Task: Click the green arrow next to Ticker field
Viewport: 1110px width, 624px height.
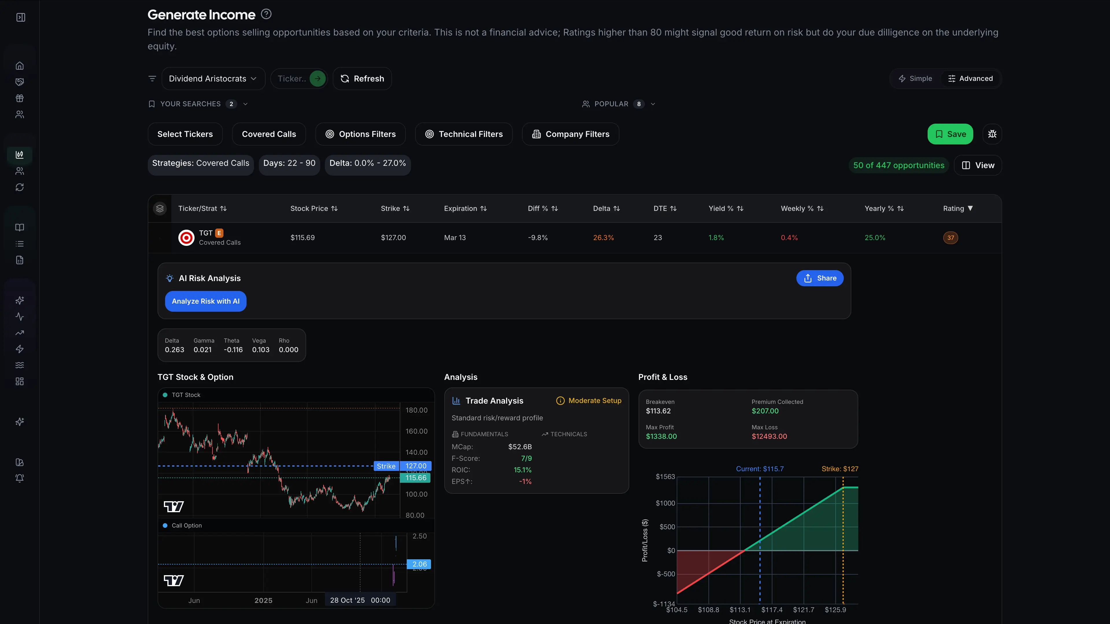Action: click(x=318, y=78)
